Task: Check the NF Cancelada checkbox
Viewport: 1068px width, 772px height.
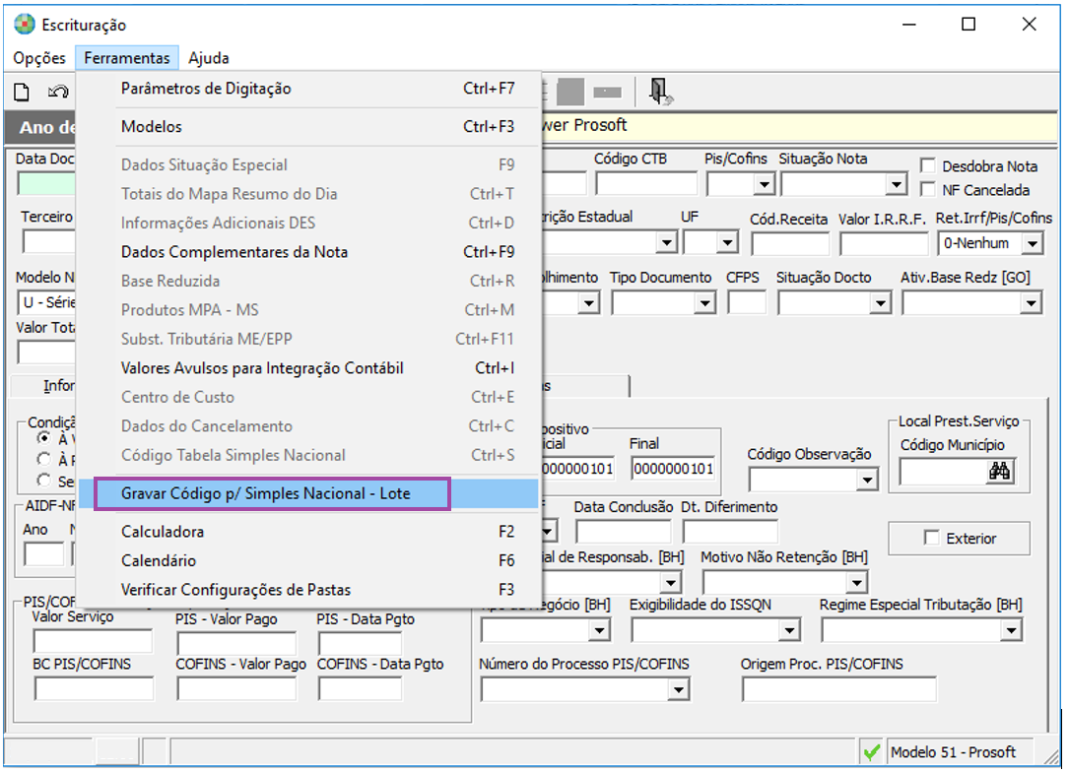Action: tap(927, 190)
